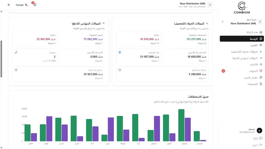Click the red alerts count badge in sidebar
The width and height of the screenshot is (265, 149).
click(223, 71)
